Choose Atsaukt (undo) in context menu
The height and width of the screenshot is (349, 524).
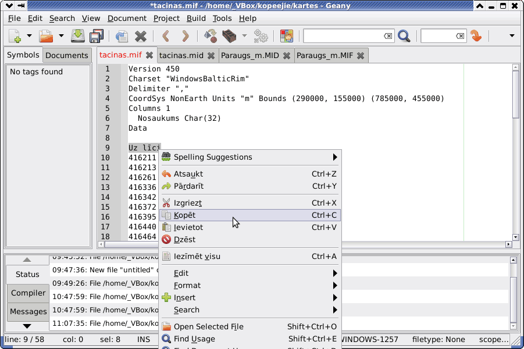point(250,174)
